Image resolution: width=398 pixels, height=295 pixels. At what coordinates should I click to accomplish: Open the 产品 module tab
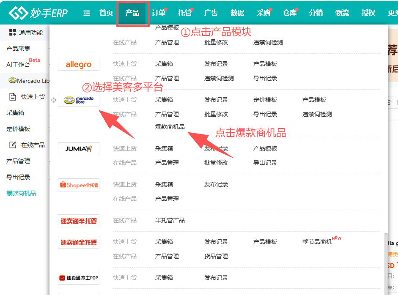(x=132, y=13)
